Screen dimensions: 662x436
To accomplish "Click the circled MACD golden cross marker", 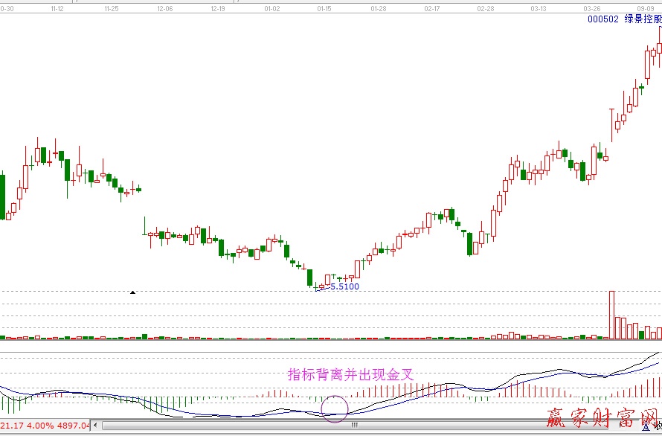I will pos(335,408).
